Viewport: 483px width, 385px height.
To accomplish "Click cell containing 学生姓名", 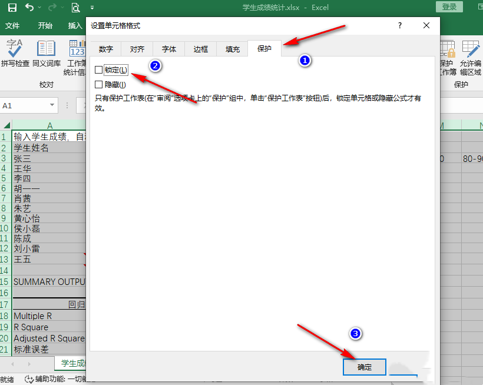I will click(x=49, y=148).
